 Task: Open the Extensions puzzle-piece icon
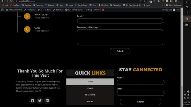[167, 1]
